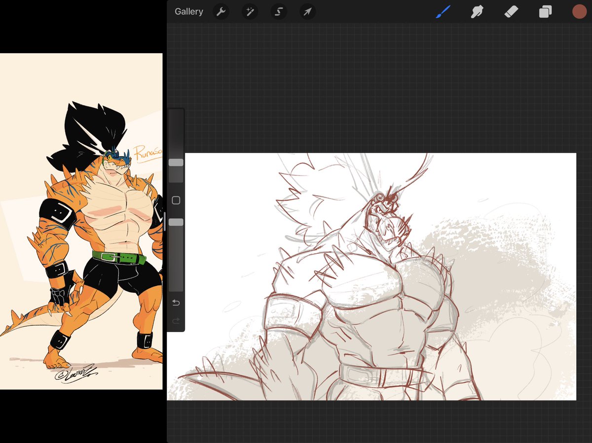Select the Smudge tool
Image resolution: width=592 pixels, height=443 pixels.
coord(477,11)
